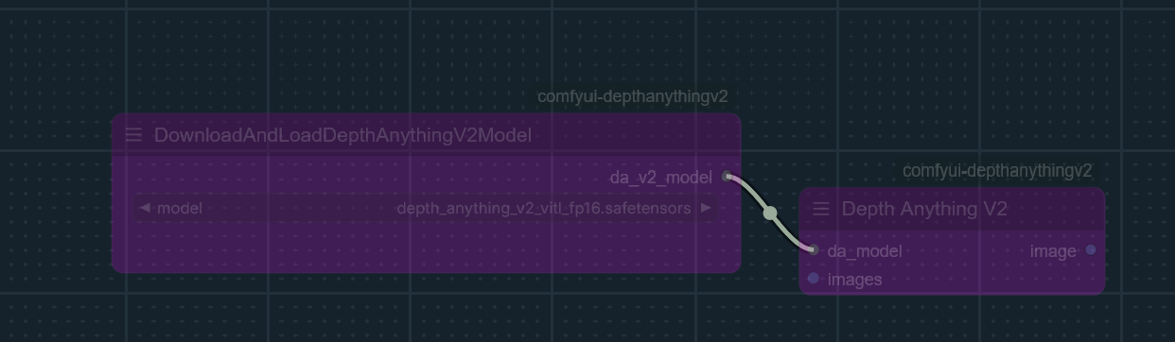Click the empty body area of the loader node below the model widget
Viewport: 1175px width, 342px height.
(x=426, y=248)
